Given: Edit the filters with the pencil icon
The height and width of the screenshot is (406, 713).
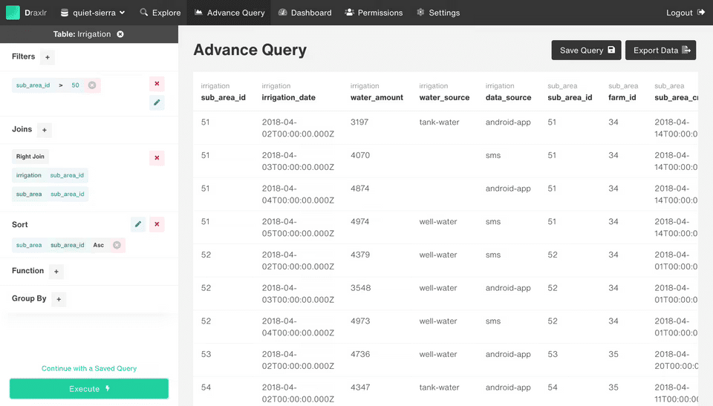Looking at the screenshot, I should click(157, 102).
